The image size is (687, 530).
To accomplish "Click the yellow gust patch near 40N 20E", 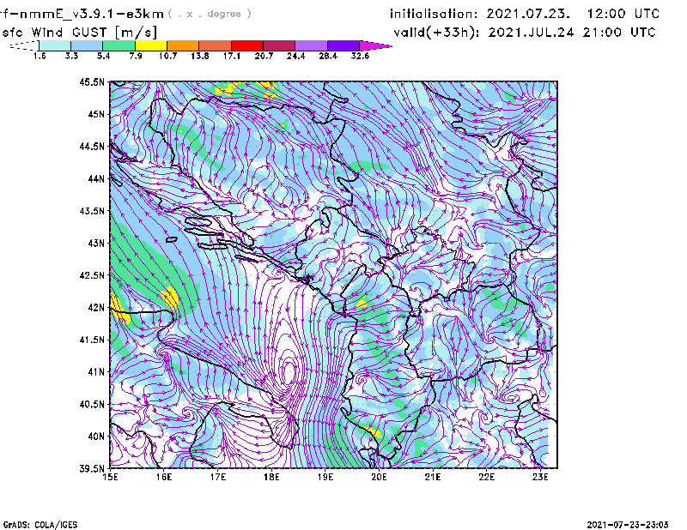I will tap(374, 432).
